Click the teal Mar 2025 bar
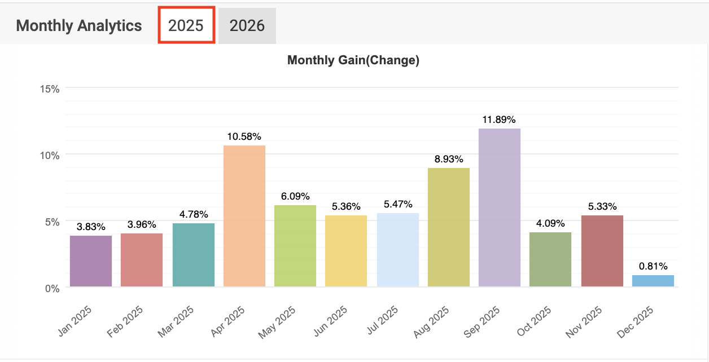 pos(194,255)
